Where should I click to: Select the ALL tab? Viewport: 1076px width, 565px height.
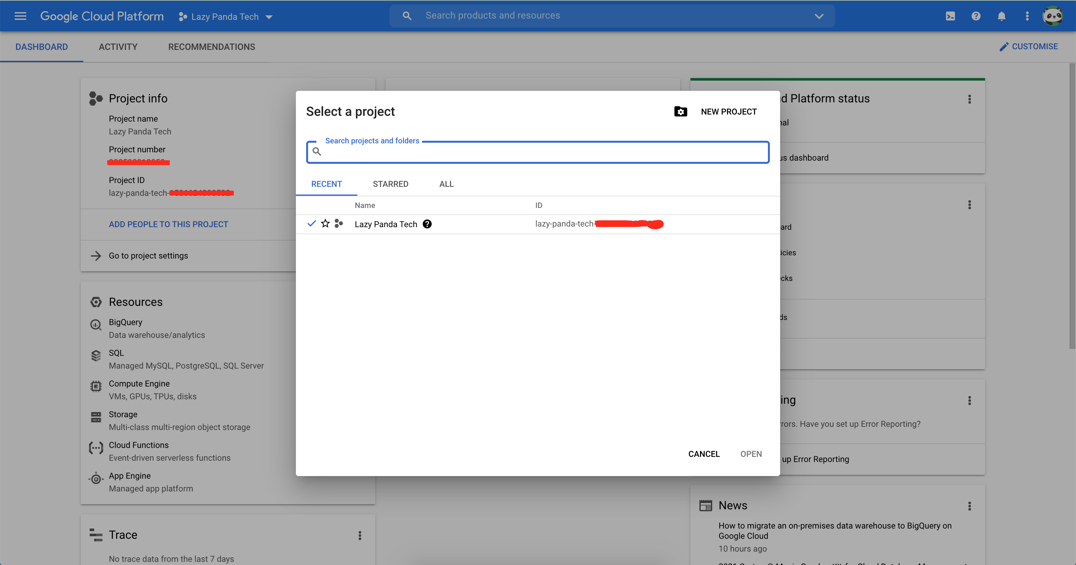[x=446, y=184]
